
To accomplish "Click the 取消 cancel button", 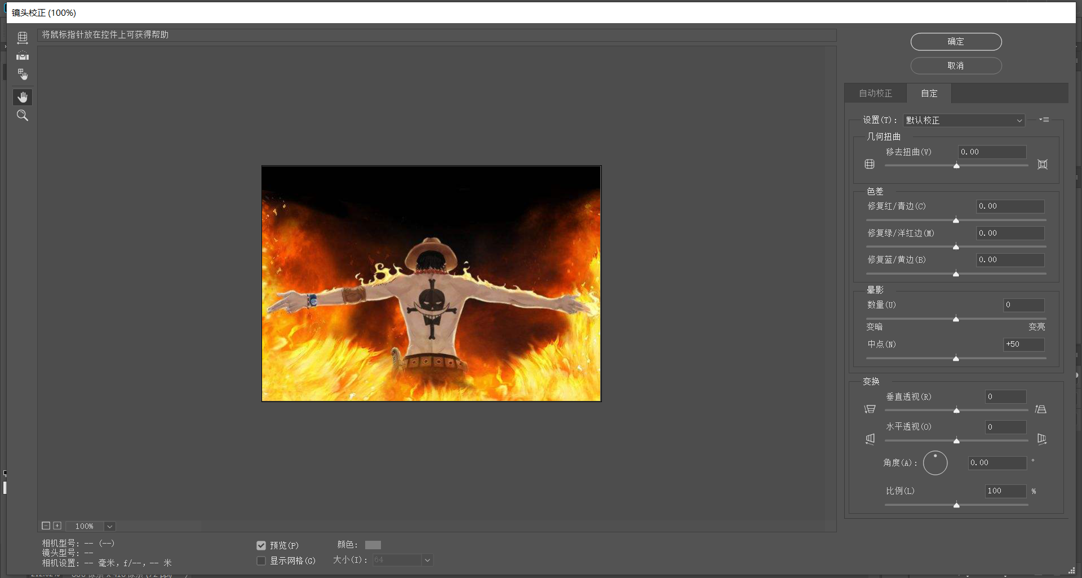I will 956,65.
